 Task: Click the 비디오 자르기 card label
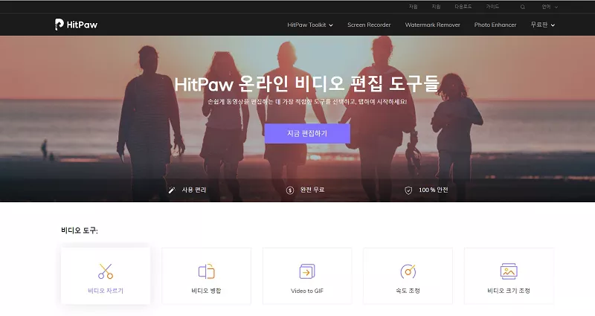click(x=106, y=290)
